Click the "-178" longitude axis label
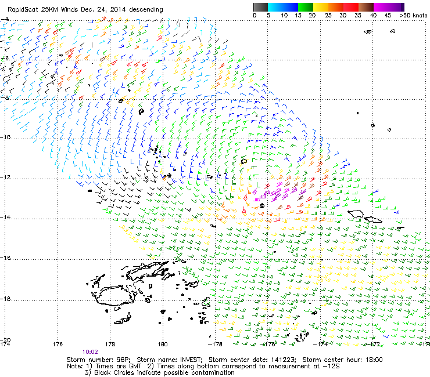430x377 pixels. pyautogui.click(x=215, y=344)
